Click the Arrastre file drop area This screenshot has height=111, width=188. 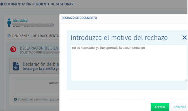(x=37, y=87)
